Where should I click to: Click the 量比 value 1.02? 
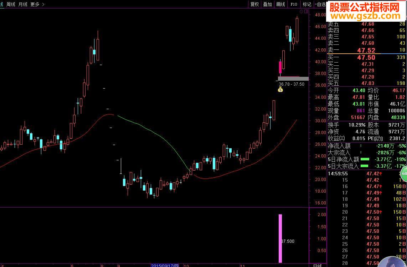click(400, 97)
